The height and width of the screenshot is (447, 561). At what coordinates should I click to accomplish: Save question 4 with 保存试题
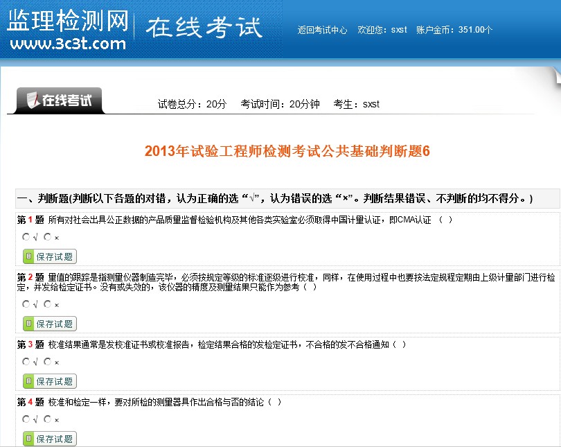click(x=49, y=439)
